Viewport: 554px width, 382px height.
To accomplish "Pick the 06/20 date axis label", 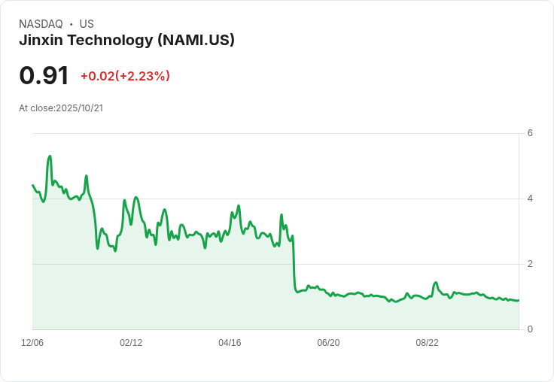I will tap(328, 343).
